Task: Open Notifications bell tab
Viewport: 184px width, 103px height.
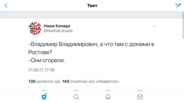Action: pos(108,97)
